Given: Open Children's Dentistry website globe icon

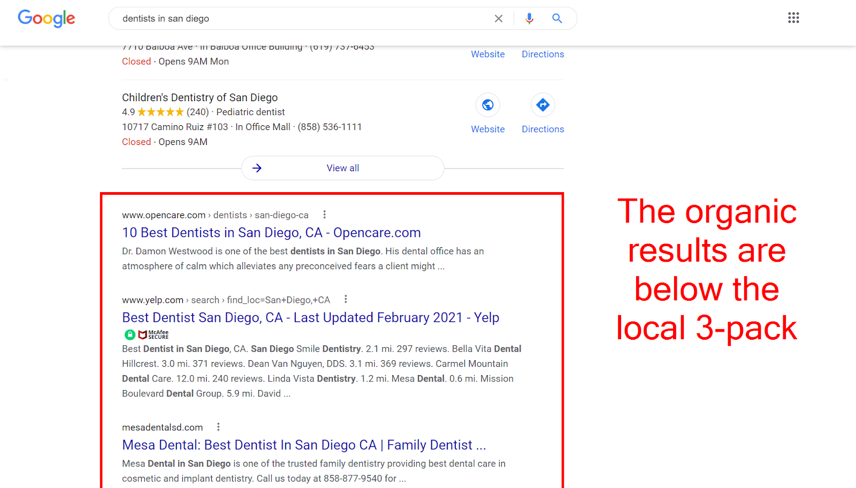Looking at the screenshot, I should [488, 105].
